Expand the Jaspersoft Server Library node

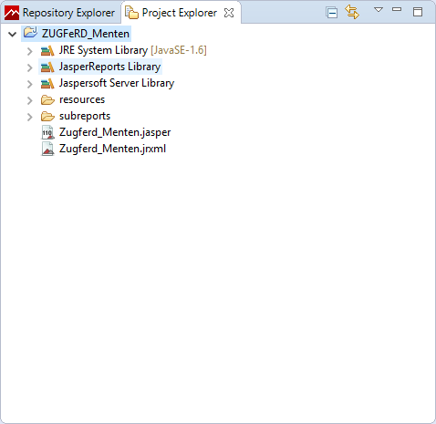29,84
